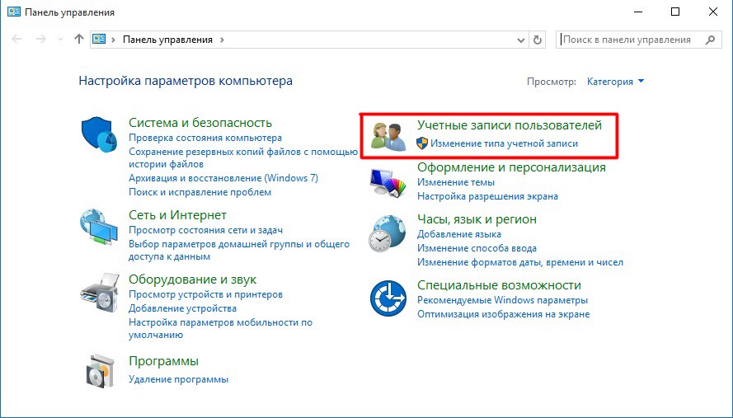The height and width of the screenshot is (418, 733).
Task: Close the Control Panel window
Action: (x=713, y=12)
